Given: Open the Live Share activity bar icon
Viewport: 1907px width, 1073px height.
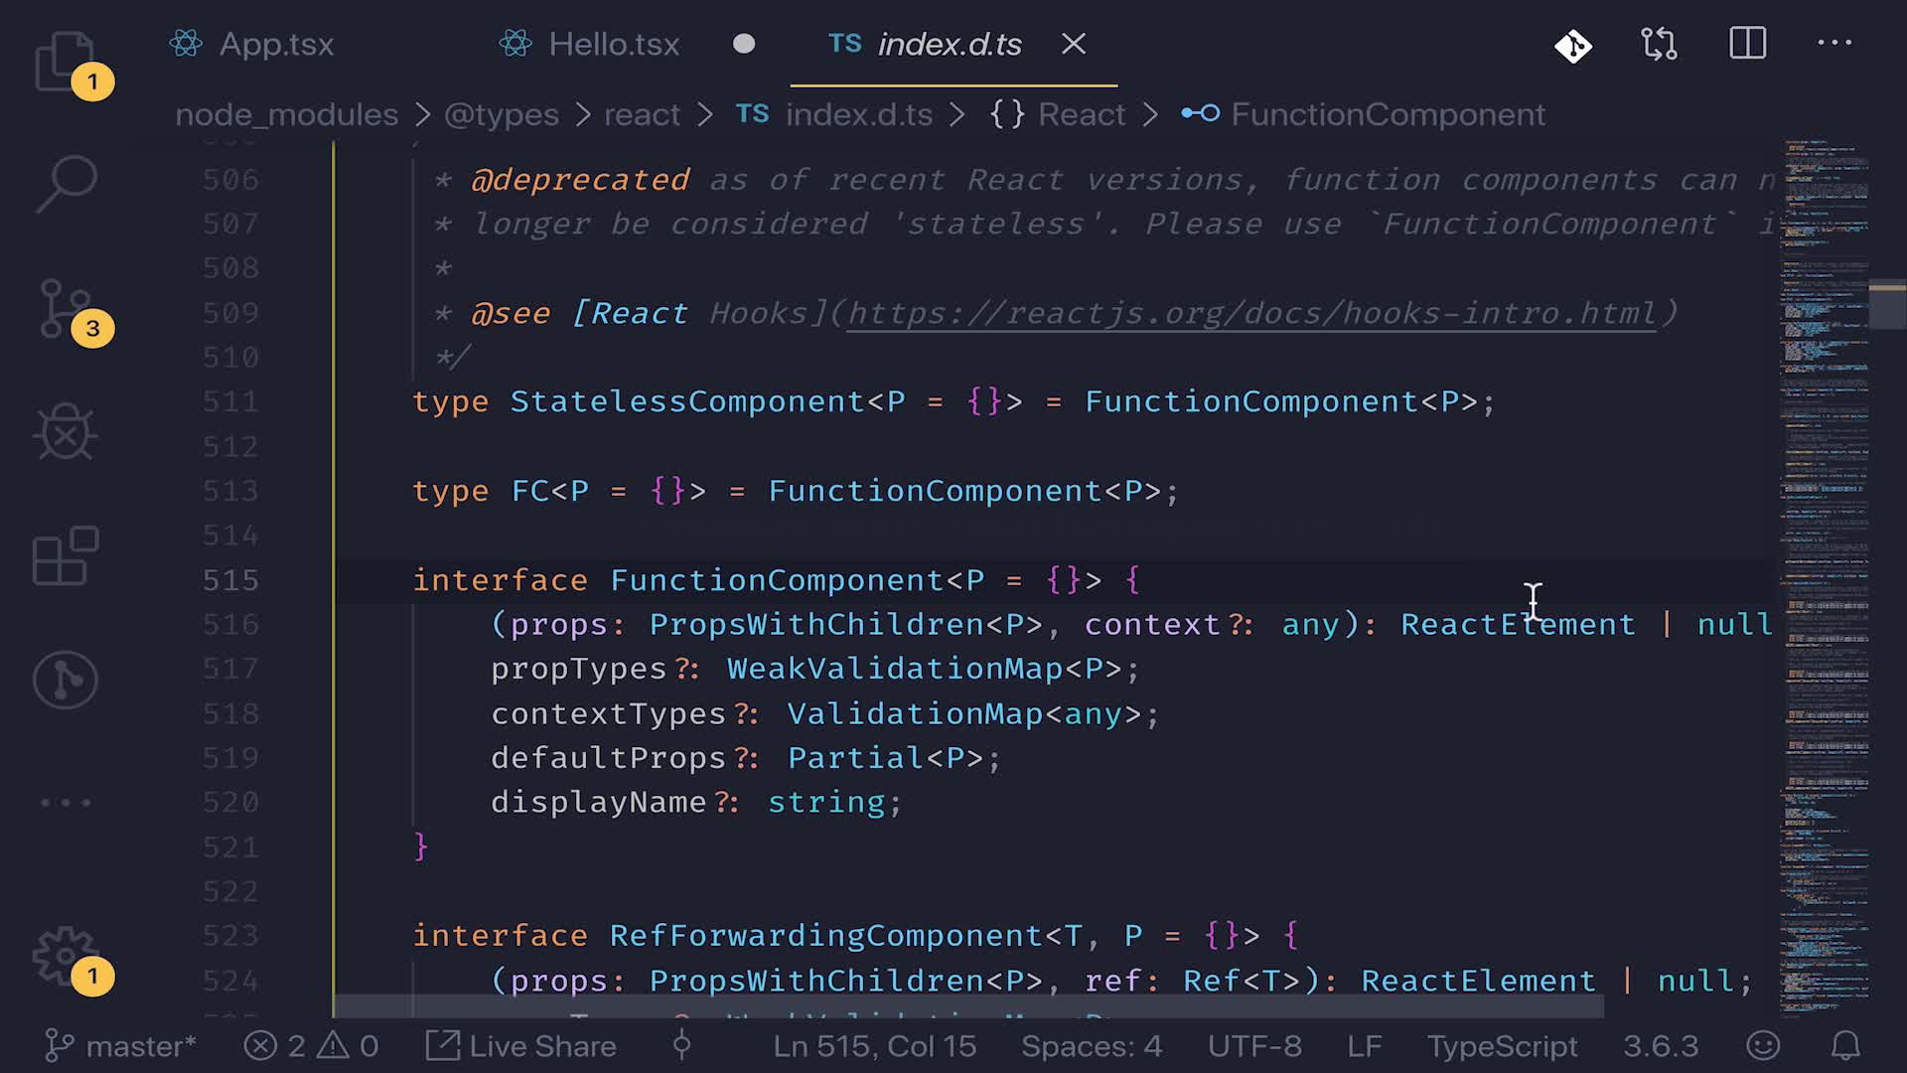Looking at the screenshot, I should coord(66,681).
